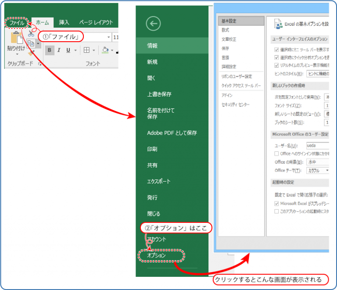Select 情報 in the Backstage menu

pos(172,46)
